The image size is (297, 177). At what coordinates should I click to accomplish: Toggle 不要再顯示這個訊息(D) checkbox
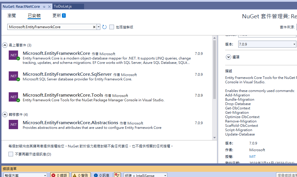[x=11, y=154]
